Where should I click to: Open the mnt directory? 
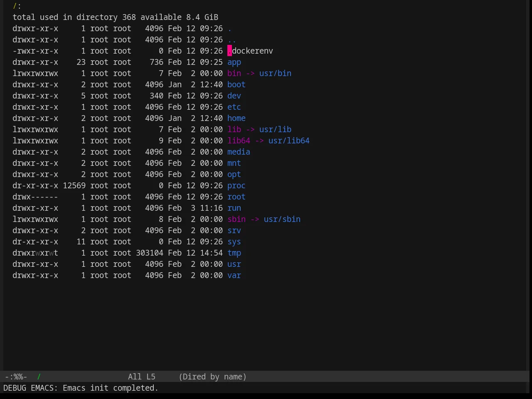coord(234,163)
